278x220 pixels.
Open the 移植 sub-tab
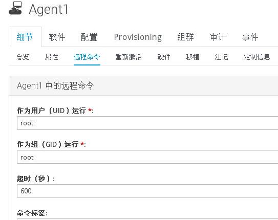coord(193,57)
